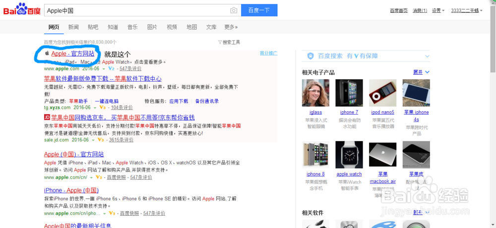The height and width of the screenshot is (228, 496).
Task: Open Apple - 官方网站 result link
Action: click(x=73, y=53)
